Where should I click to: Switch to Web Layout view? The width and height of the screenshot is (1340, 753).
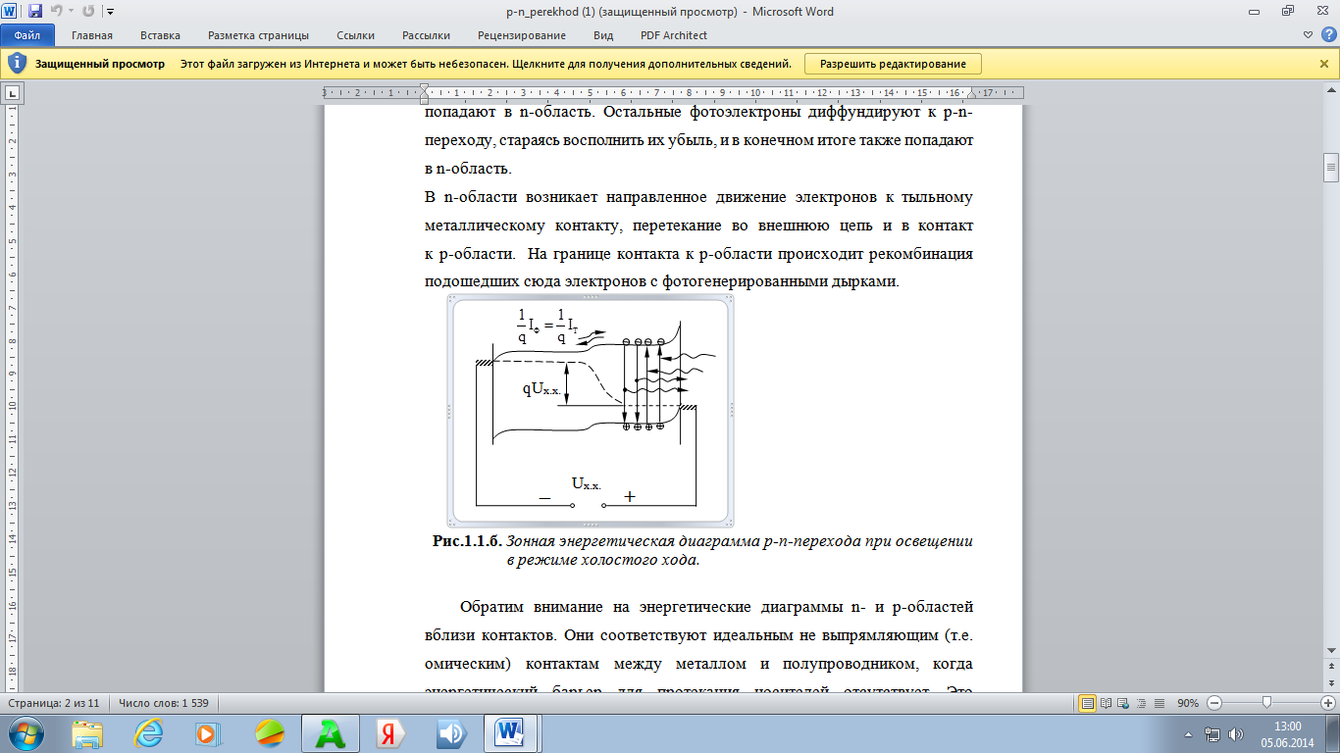1123,703
